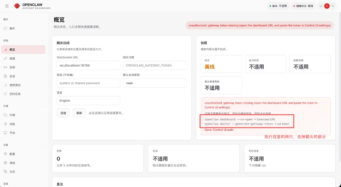341x187 pixels.
Task: Collapse the 聊天 sidebar section header
Action: (x=23, y=20)
